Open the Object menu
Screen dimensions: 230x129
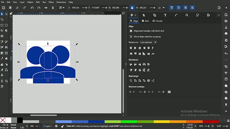pyautogui.click(x=30, y=2)
